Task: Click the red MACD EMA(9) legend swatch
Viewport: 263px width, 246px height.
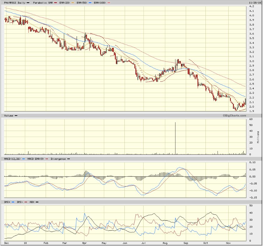Action: [47, 159]
